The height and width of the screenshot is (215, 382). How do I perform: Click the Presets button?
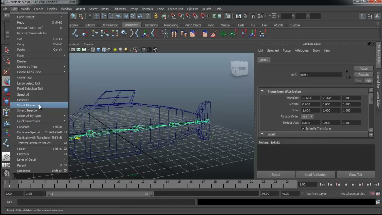(x=363, y=75)
